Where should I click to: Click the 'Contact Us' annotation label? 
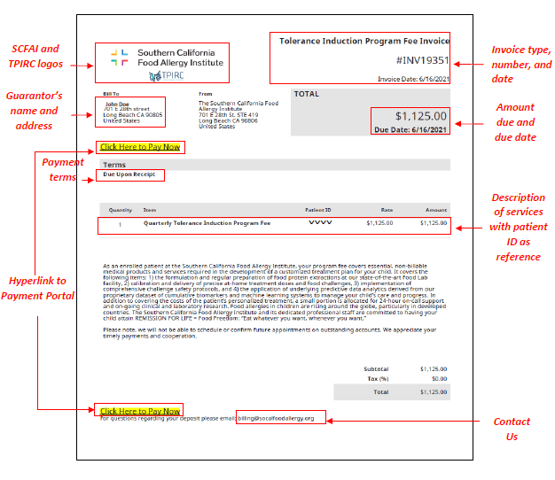(x=512, y=429)
